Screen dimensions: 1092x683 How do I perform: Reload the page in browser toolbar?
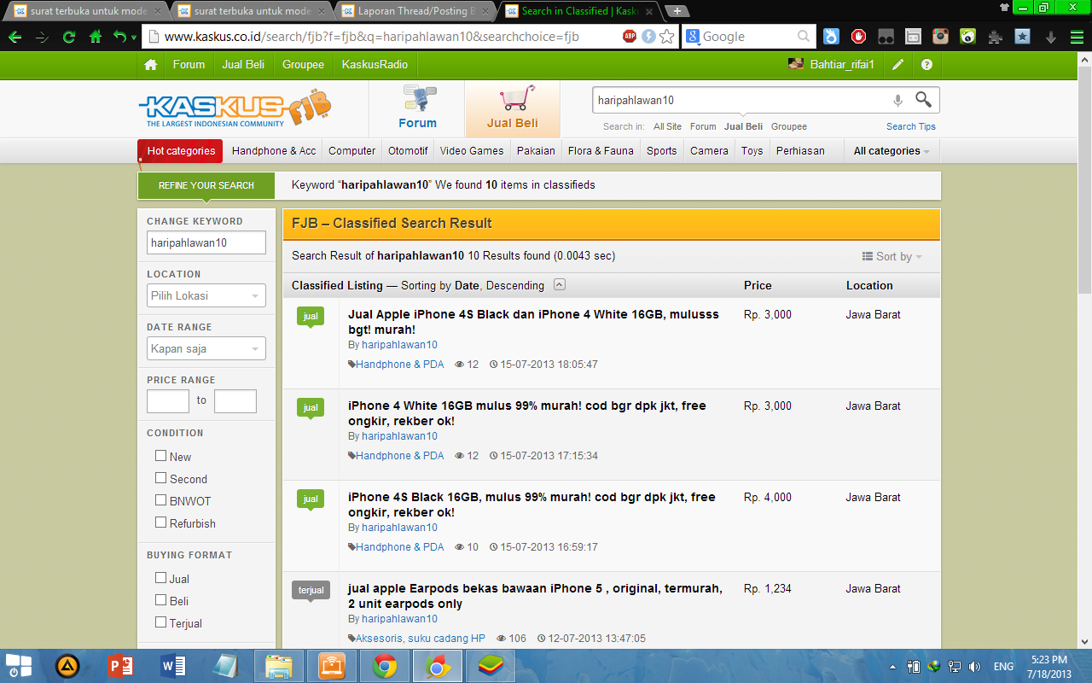coord(69,37)
